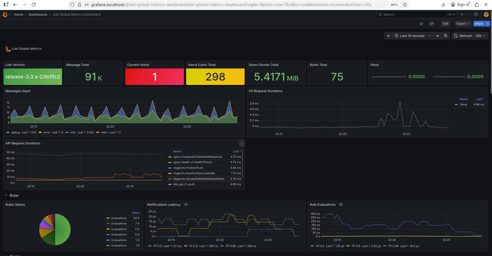
Task: Sort Rules Status legend by Value
Action: [x=136, y=213]
